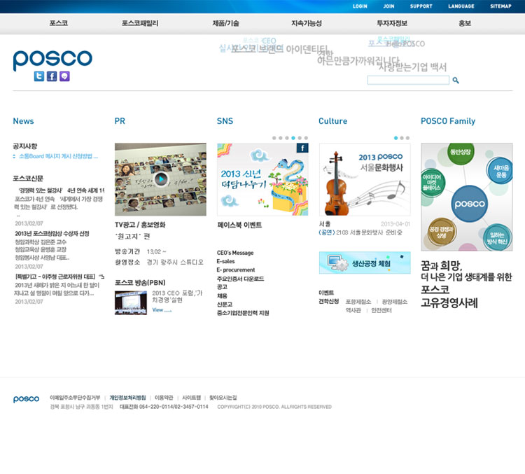The height and width of the screenshot is (474, 525).
Task: Click the POSCO logo in the footer
Action: 26,399
